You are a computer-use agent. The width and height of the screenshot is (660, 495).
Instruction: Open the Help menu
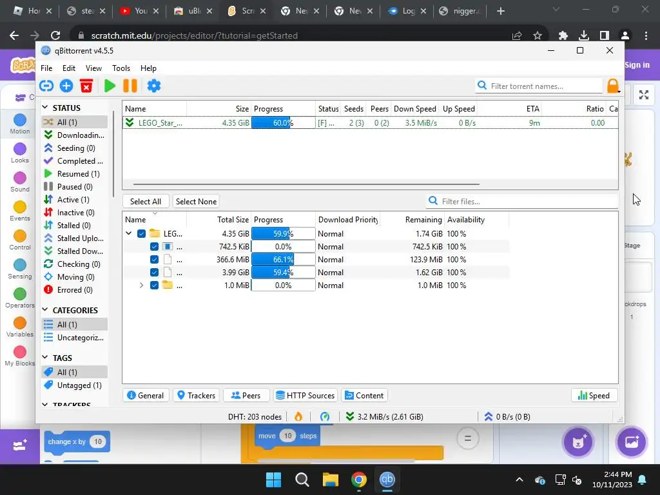point(148,68)
